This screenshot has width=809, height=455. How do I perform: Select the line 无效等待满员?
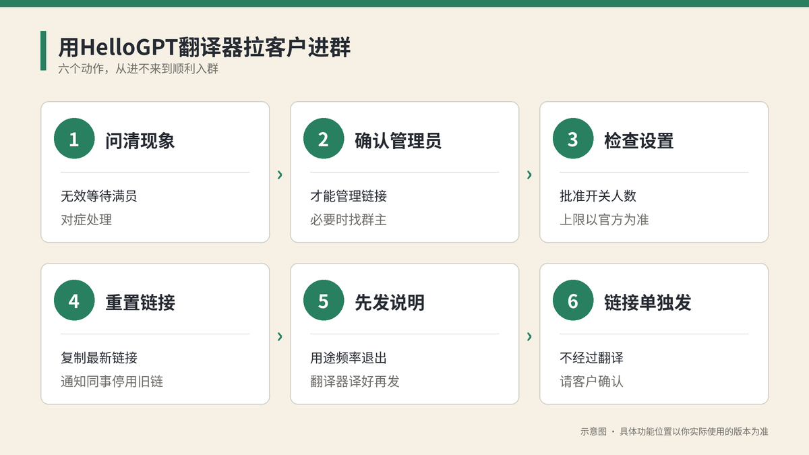(99, 196)
